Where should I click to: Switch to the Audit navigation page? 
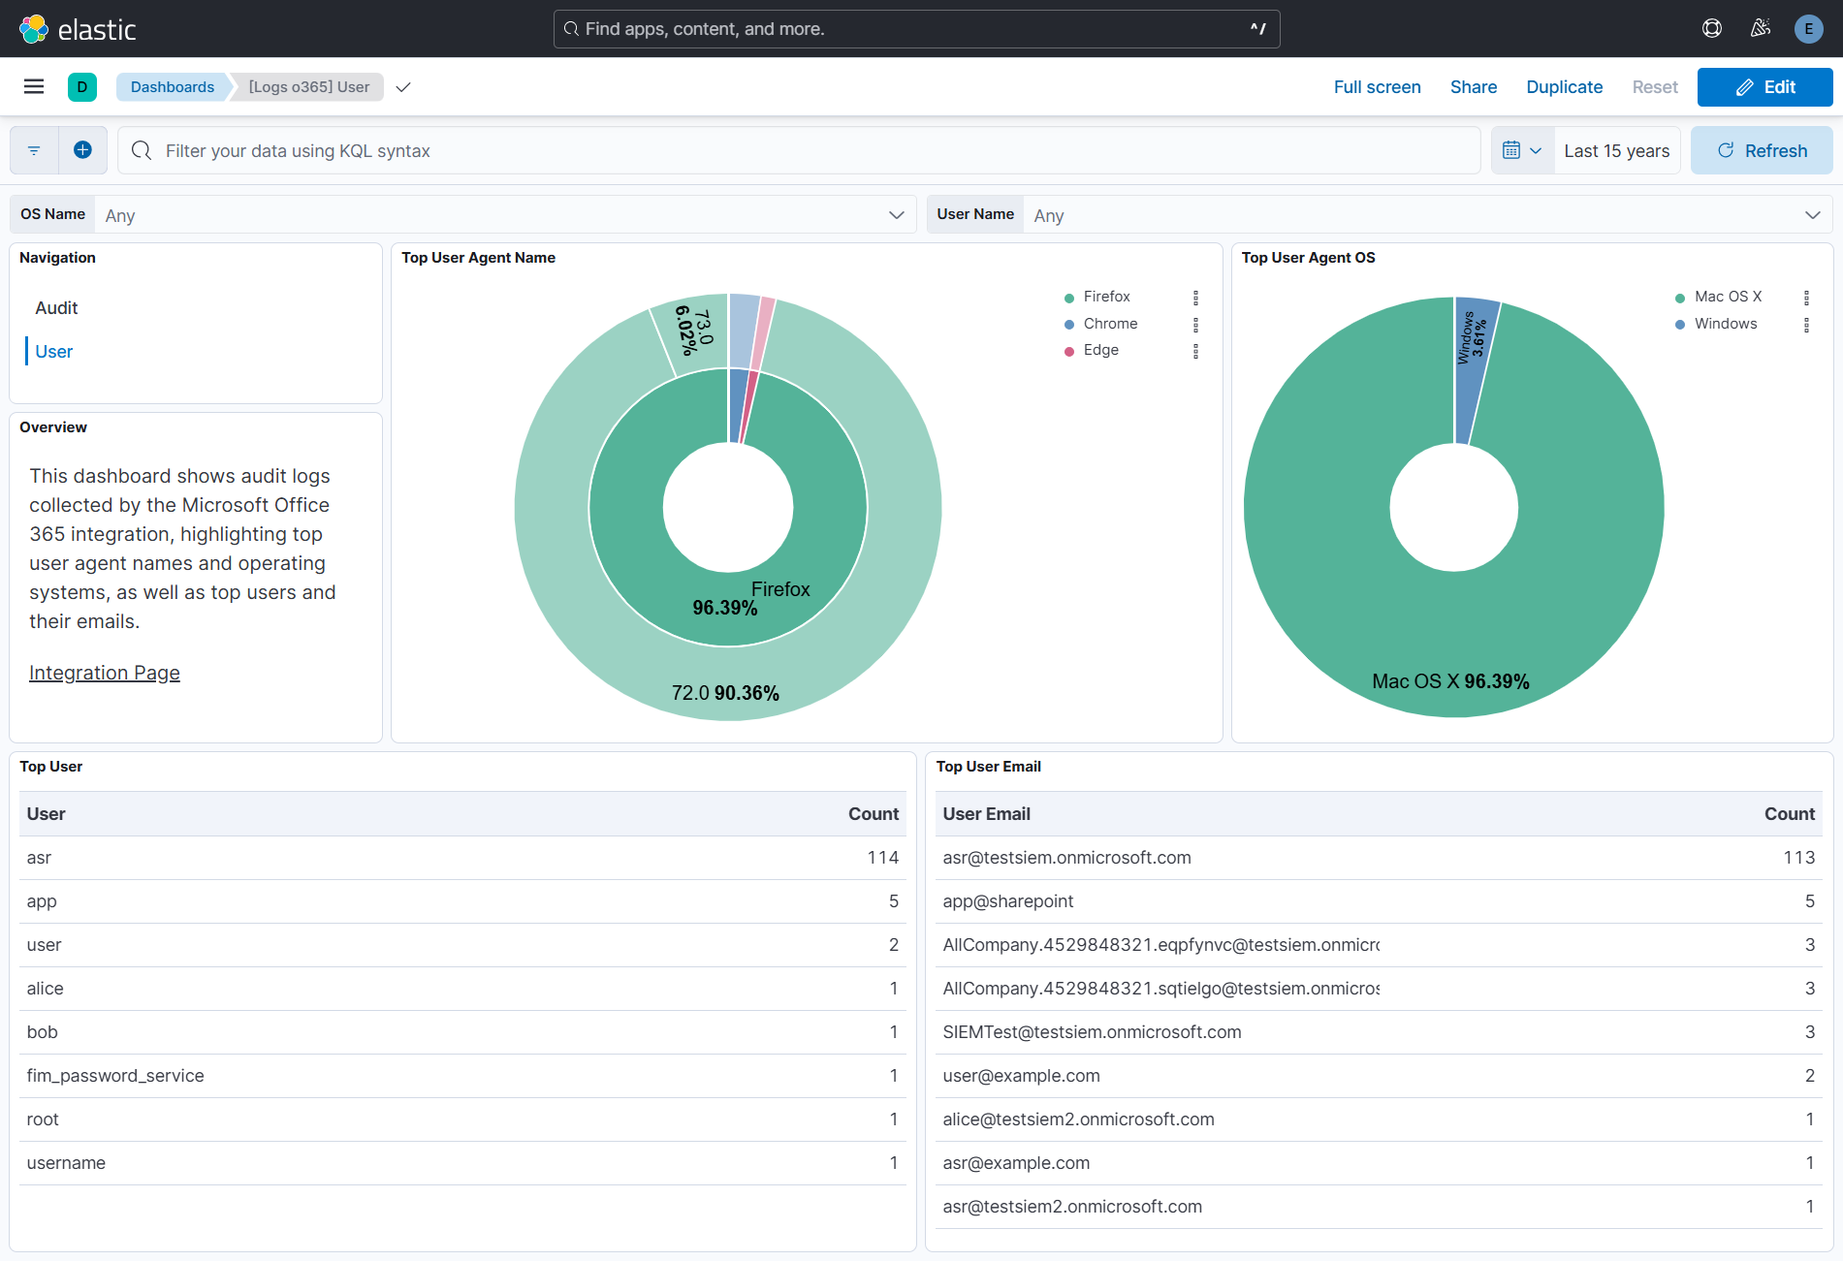[x=56, y=307]
